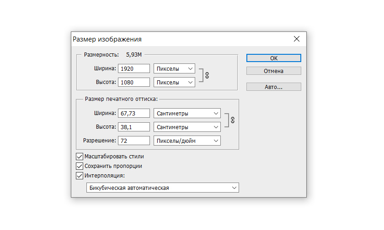Click the OK button
The width and height of the screenshot is (384, 230).
tap(273, 58)
